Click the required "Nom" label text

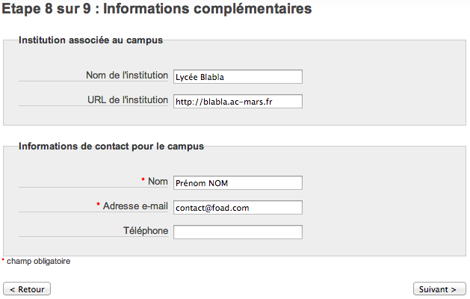[158, 181]
